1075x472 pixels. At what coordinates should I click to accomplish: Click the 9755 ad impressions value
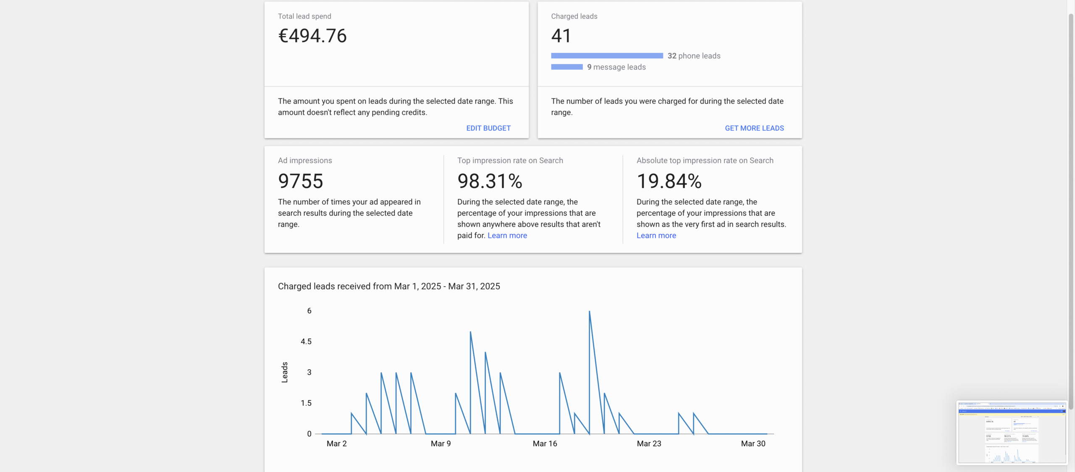(300, 181)
